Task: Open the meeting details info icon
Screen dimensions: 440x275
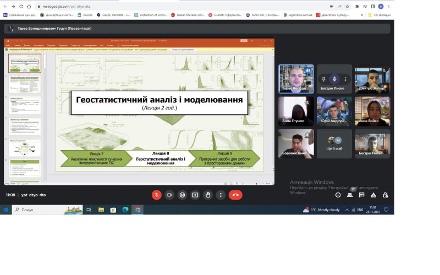Action: (x=338, y=195)
